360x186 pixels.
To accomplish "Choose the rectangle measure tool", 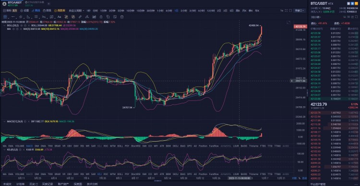I will pos(51,17).
